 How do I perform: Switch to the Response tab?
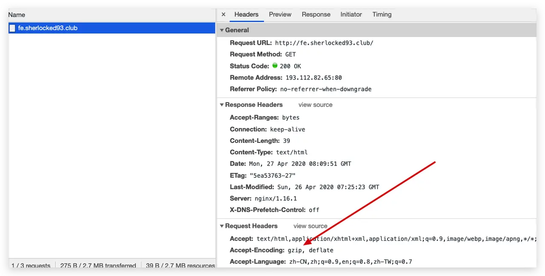[316, 14]
